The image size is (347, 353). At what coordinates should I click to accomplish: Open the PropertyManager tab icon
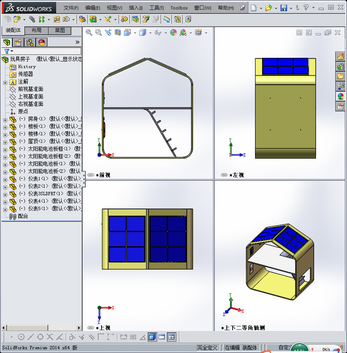pos(18,42)
